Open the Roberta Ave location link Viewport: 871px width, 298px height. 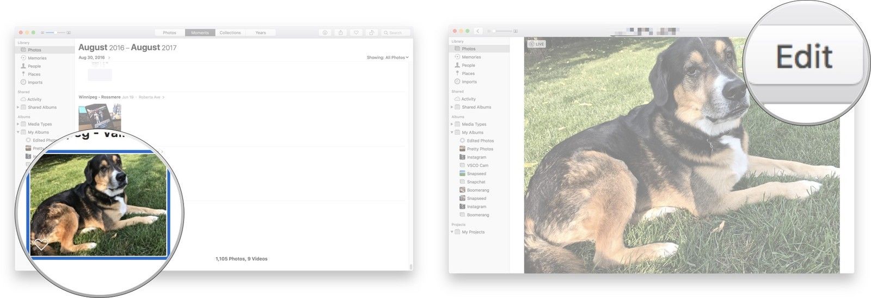click(x=150, y=97)
